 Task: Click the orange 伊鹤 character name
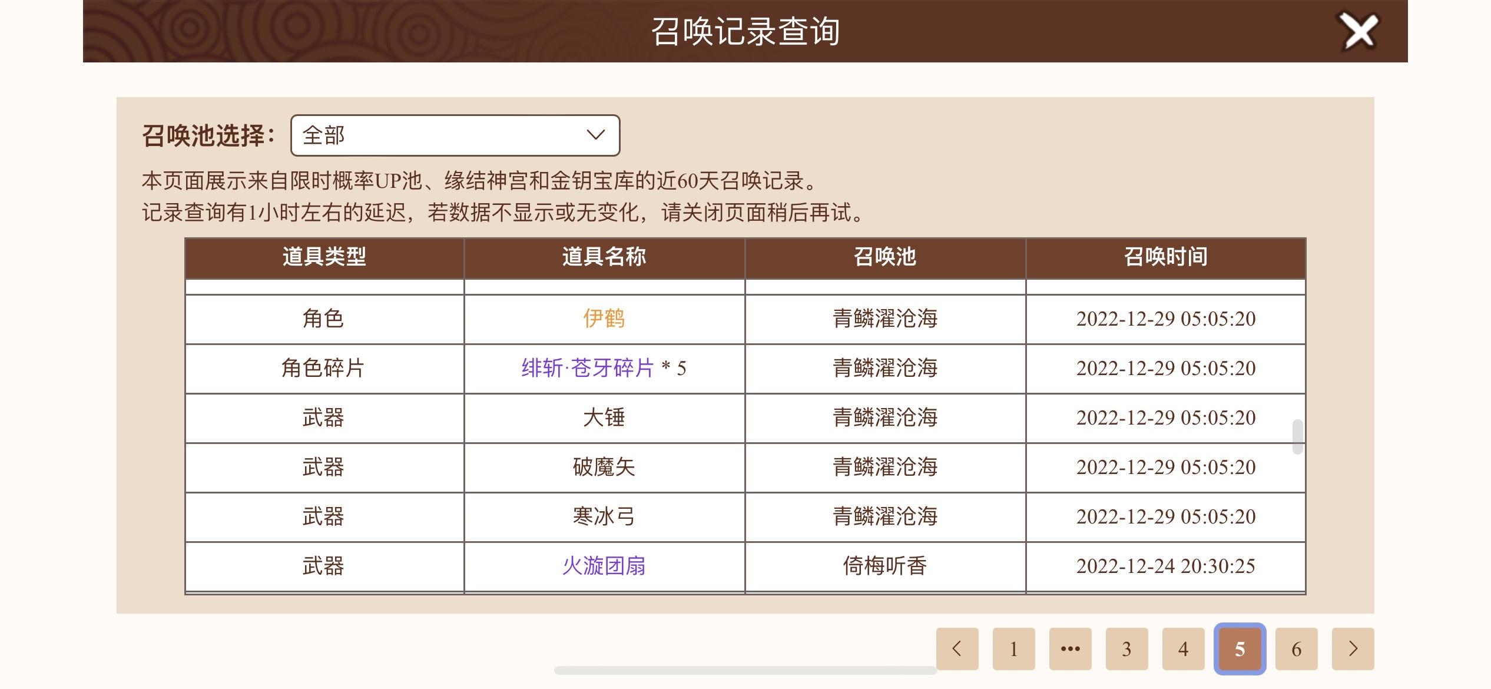click(604, 319)
